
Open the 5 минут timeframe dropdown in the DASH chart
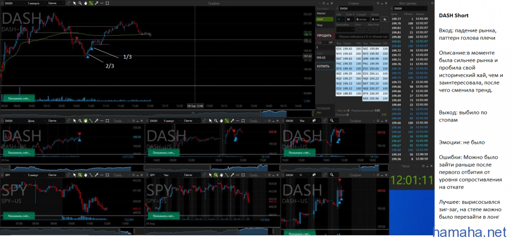[x=172, y=121]
